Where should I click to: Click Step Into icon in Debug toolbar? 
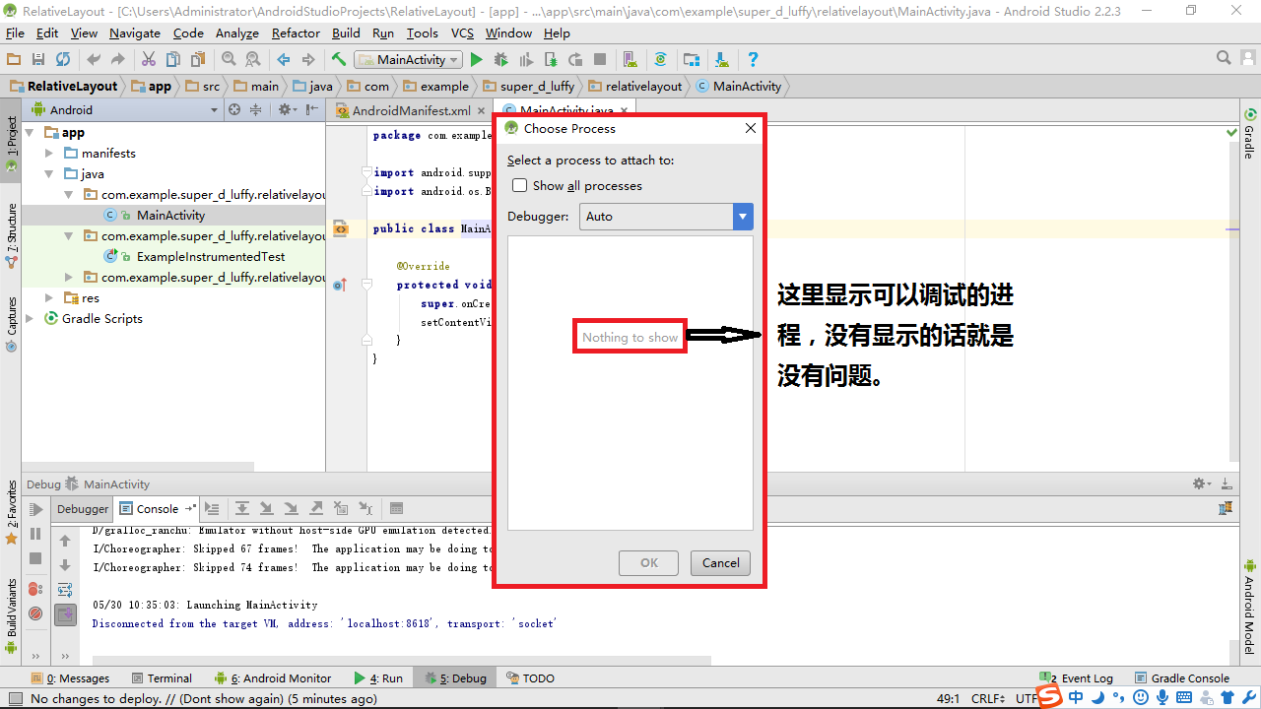coord(267,509)
